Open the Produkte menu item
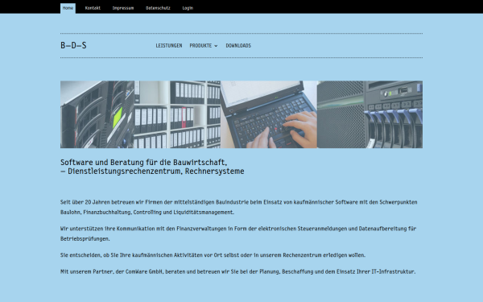483x302 pixels. coord(200,46)
